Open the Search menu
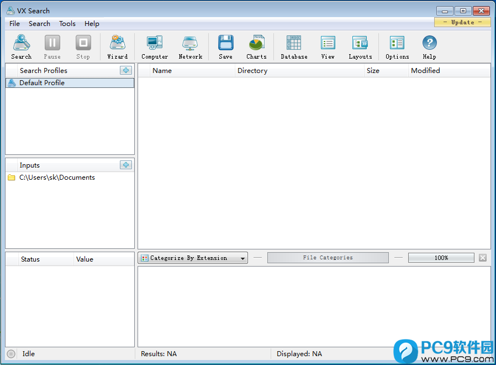The width and height of the screenshot is (496, 365). pos(40,24)
